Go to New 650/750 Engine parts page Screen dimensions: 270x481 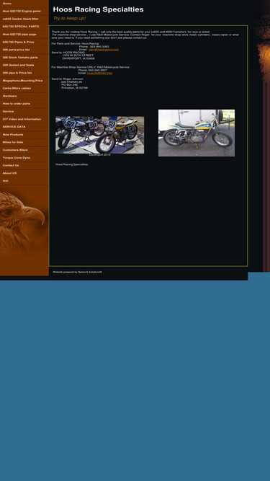click(24, 12)
